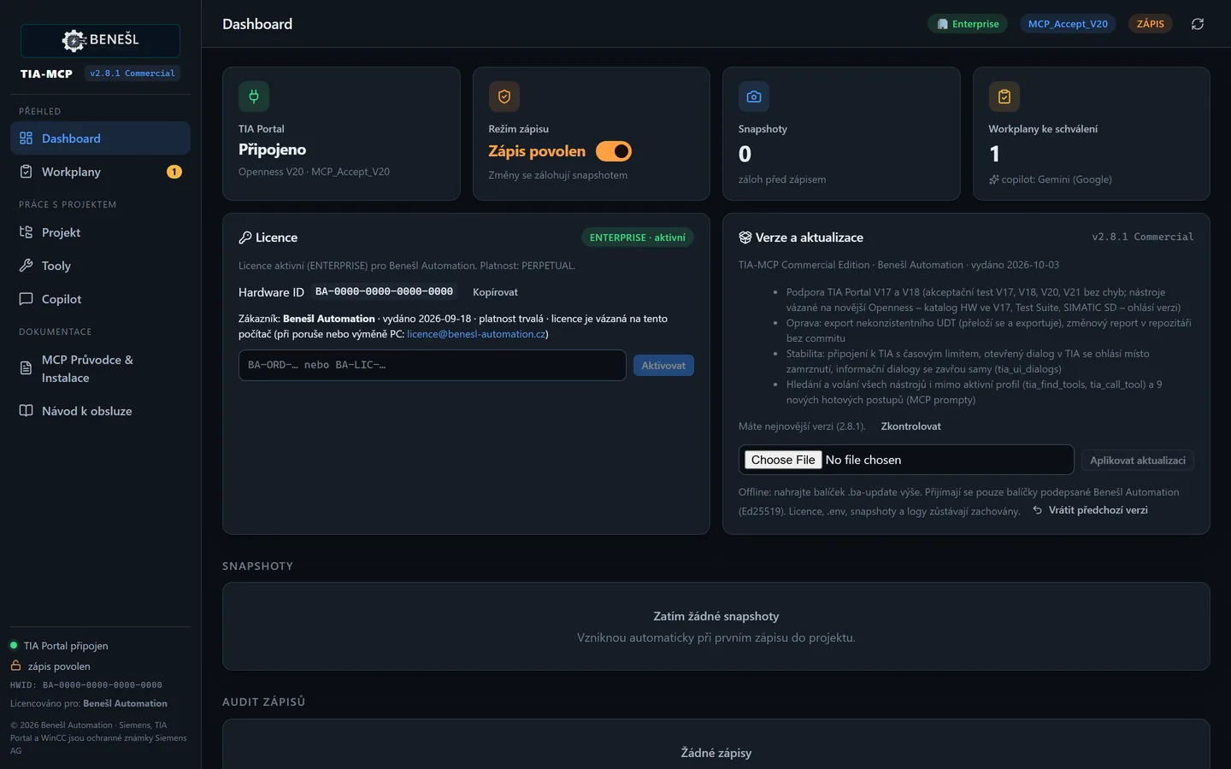This screenshot has height=769, width=1231.
Task: Click the orange badge showing 1 on Workplany
Action: point(174,172)
